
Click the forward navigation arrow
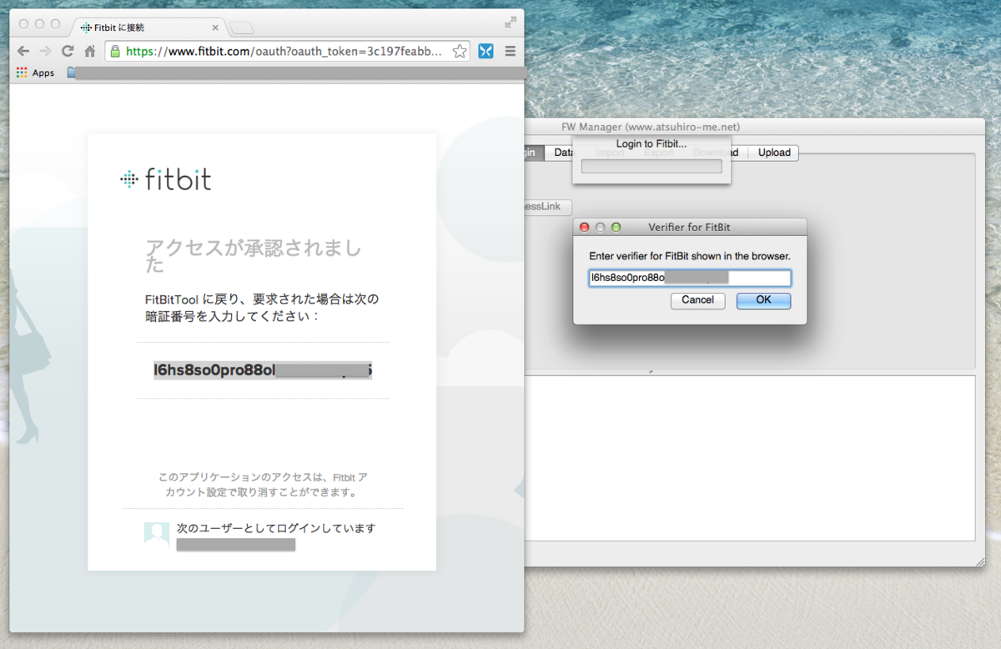45,51
